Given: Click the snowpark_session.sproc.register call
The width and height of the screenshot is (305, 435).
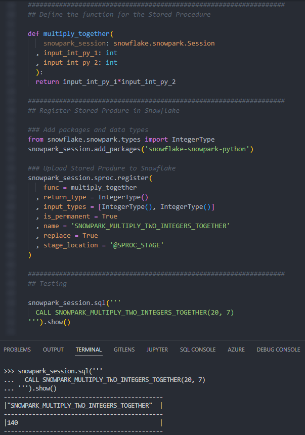Looking at the screenshot, I should tap(90, 178).
